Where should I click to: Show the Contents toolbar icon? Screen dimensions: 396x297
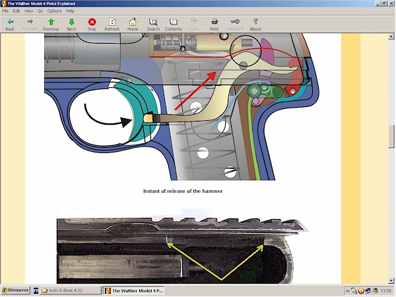tap(174, 22)
